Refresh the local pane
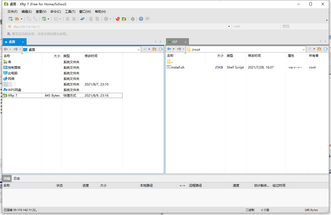This screenshot has height=215, width=331. pos(161,49)
